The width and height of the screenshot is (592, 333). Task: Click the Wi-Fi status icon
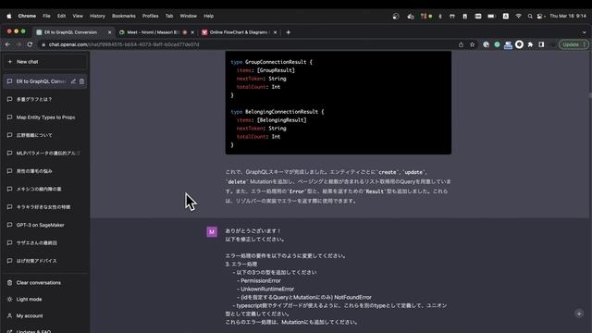518,16
